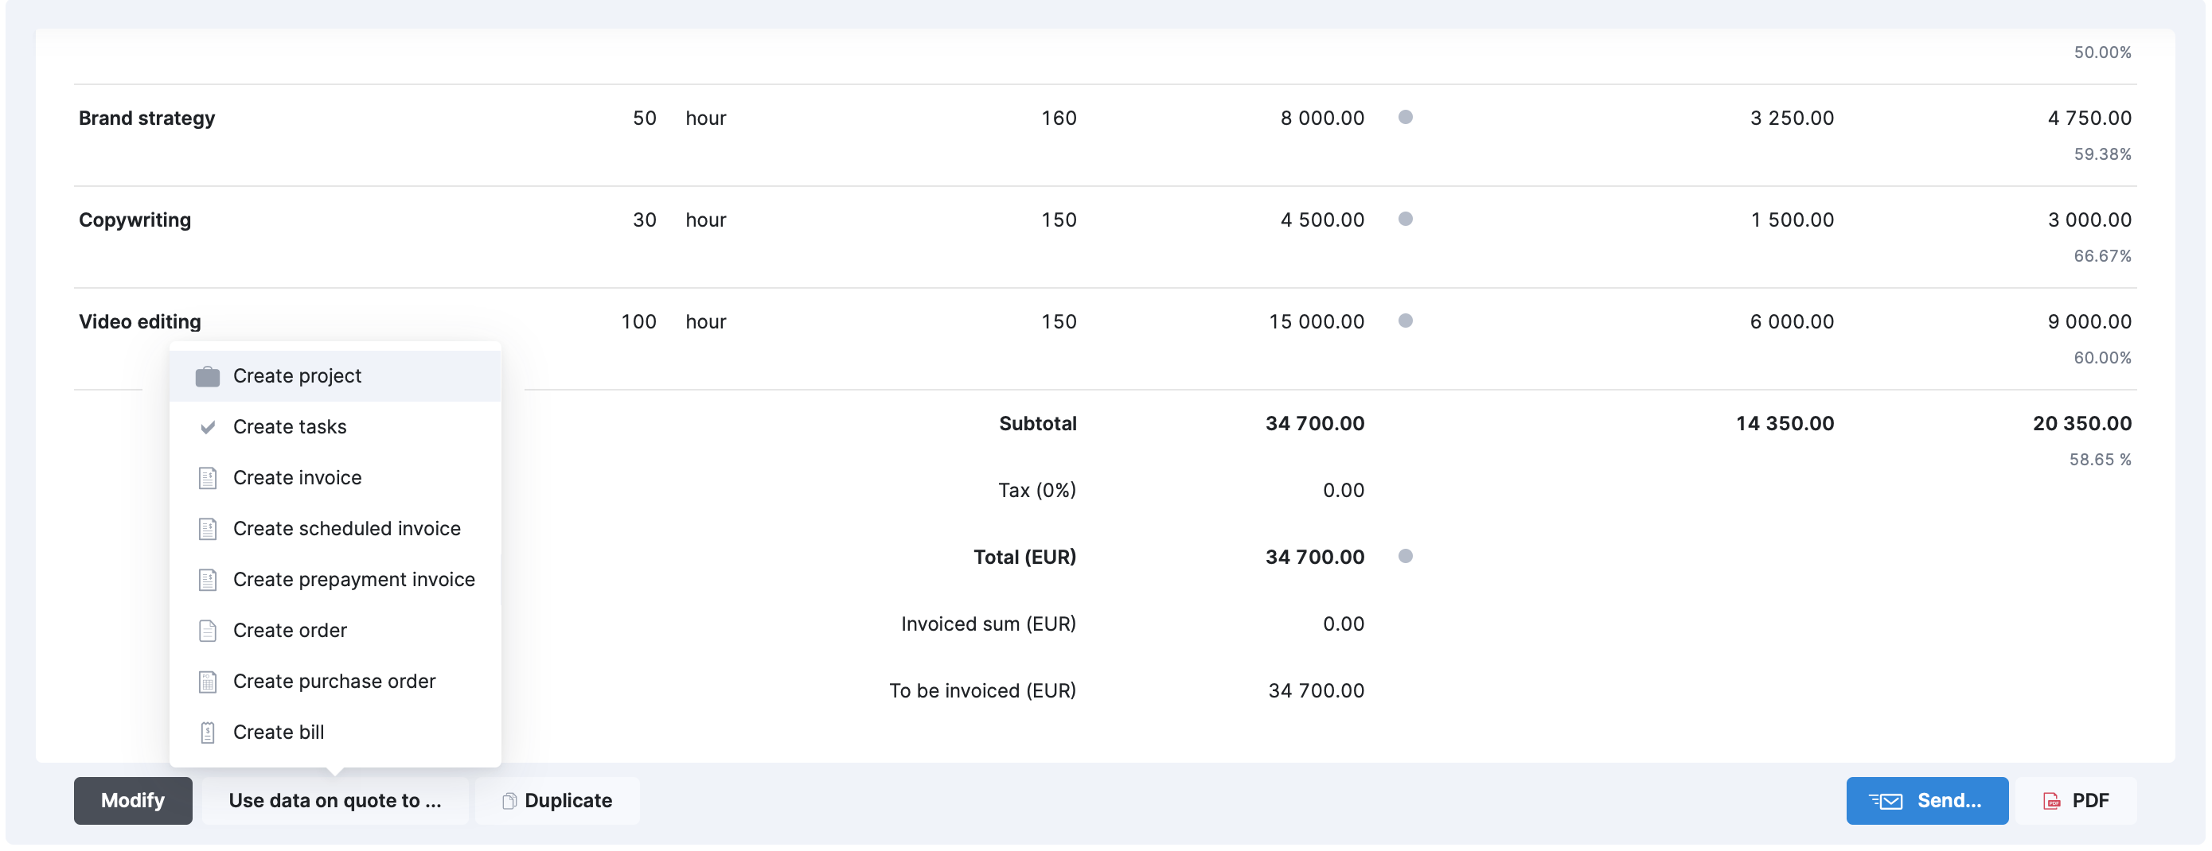Click the document icon beside Create prepayment invoice

click(208, 580)
